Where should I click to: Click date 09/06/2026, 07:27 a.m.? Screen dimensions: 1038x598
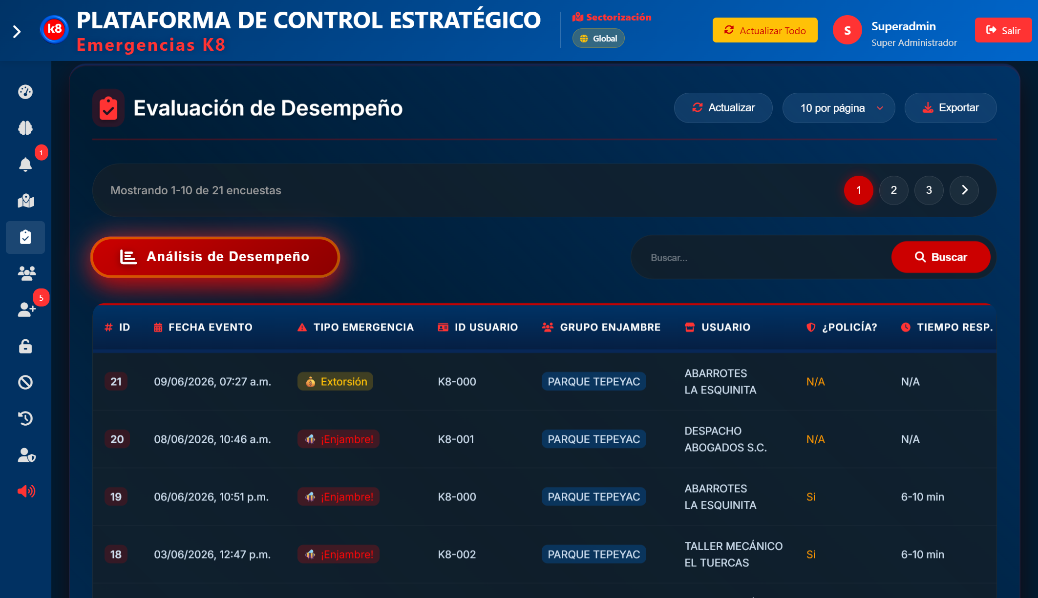pos(212,382)
